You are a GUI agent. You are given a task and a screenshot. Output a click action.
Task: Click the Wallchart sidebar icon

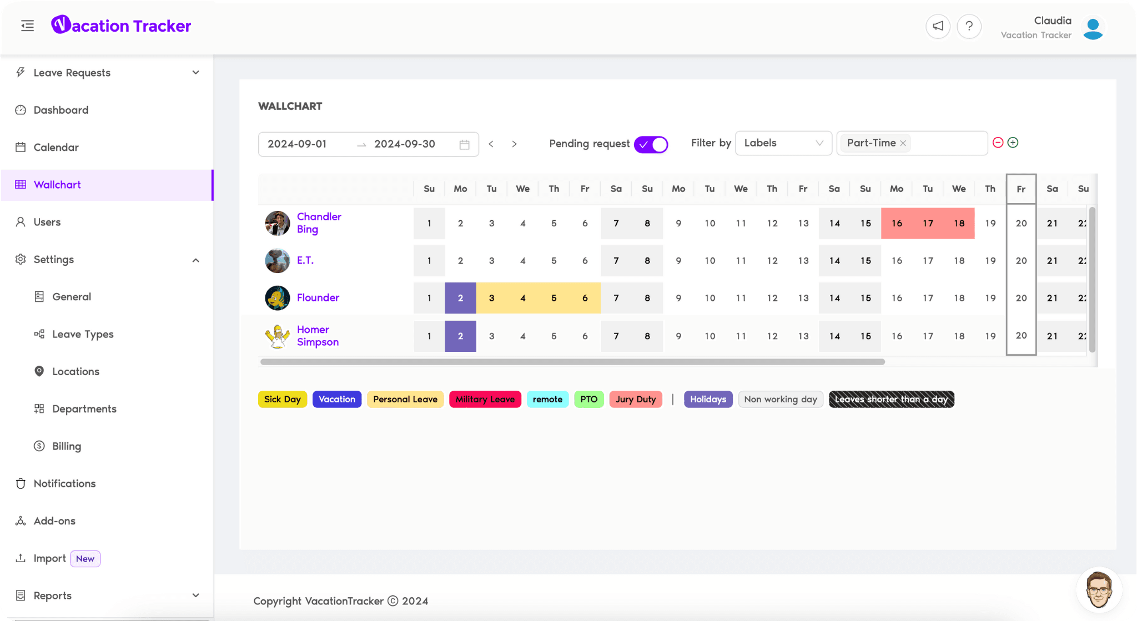point(21,184)
